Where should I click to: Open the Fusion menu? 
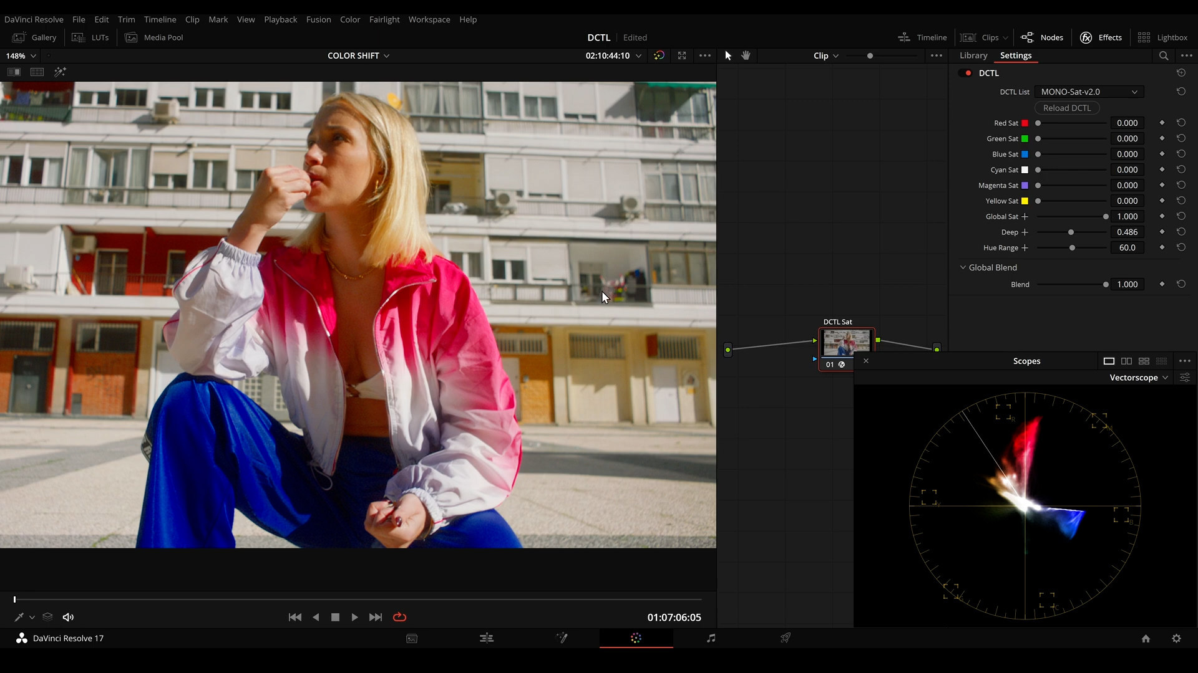pos(318,19)
